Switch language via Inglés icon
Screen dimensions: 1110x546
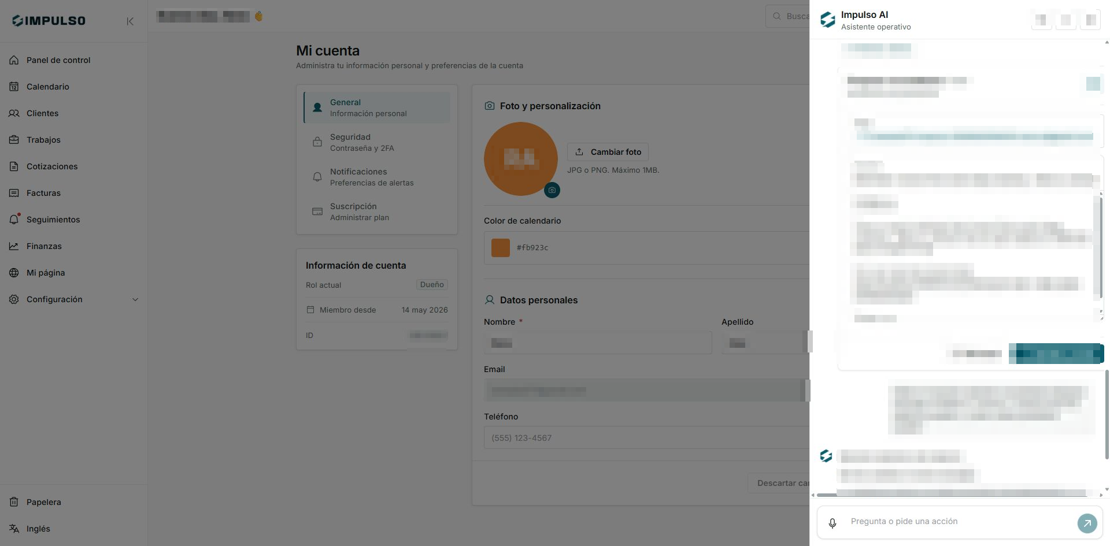coord(14,529)
